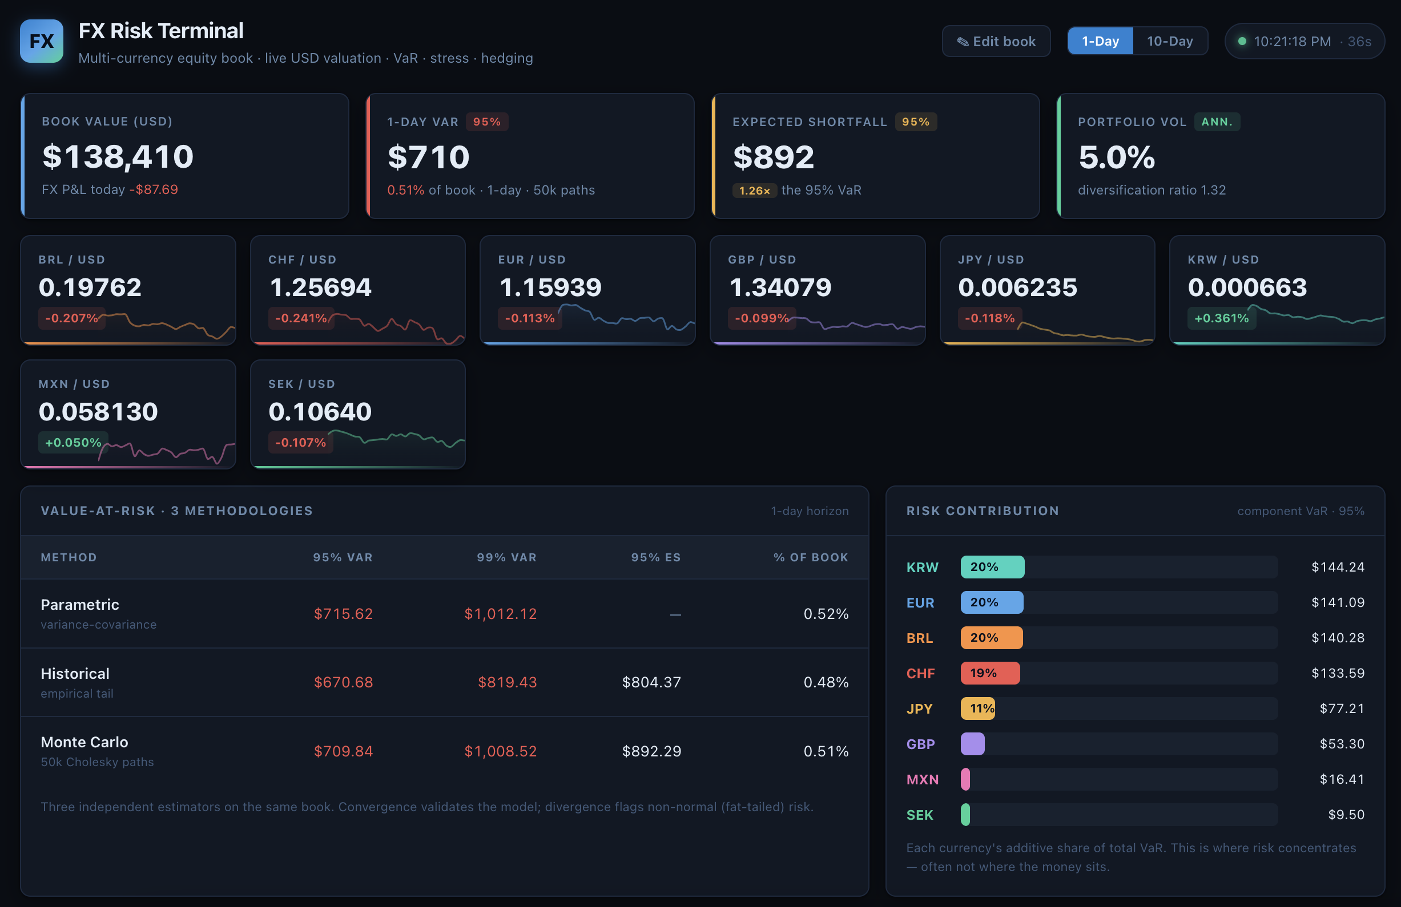Click the pink MXN contribution bar
Viewport: 1401px width, 907px height.
click(x=965, y=779)
